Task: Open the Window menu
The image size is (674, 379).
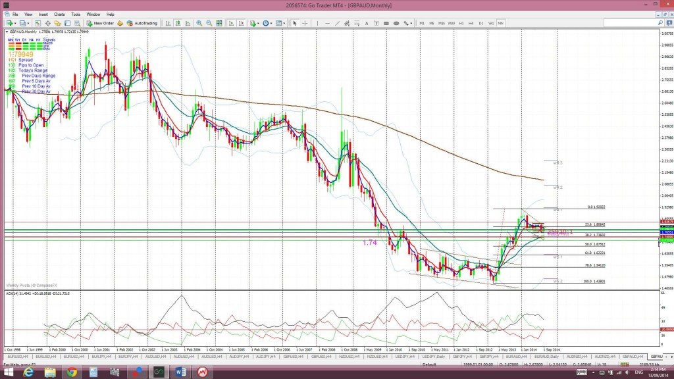Action: click(x=93, y=14)
